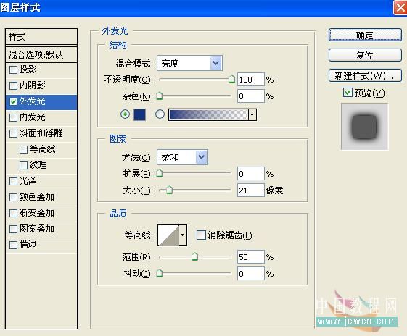Image resolution: width=407 pixels, height=336 pixels.
Task: Enable the 等高线 sub-option checkbox in styles list
Action: pyautogui.click(x=23, y=149)
